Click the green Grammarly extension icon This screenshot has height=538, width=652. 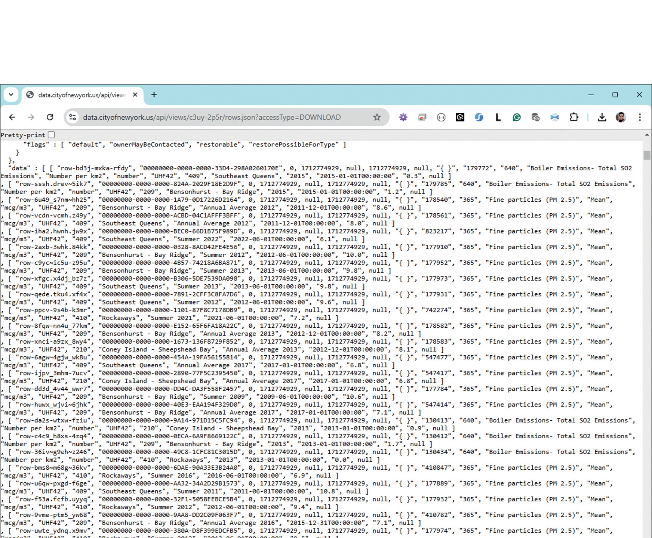coord(517,117)
